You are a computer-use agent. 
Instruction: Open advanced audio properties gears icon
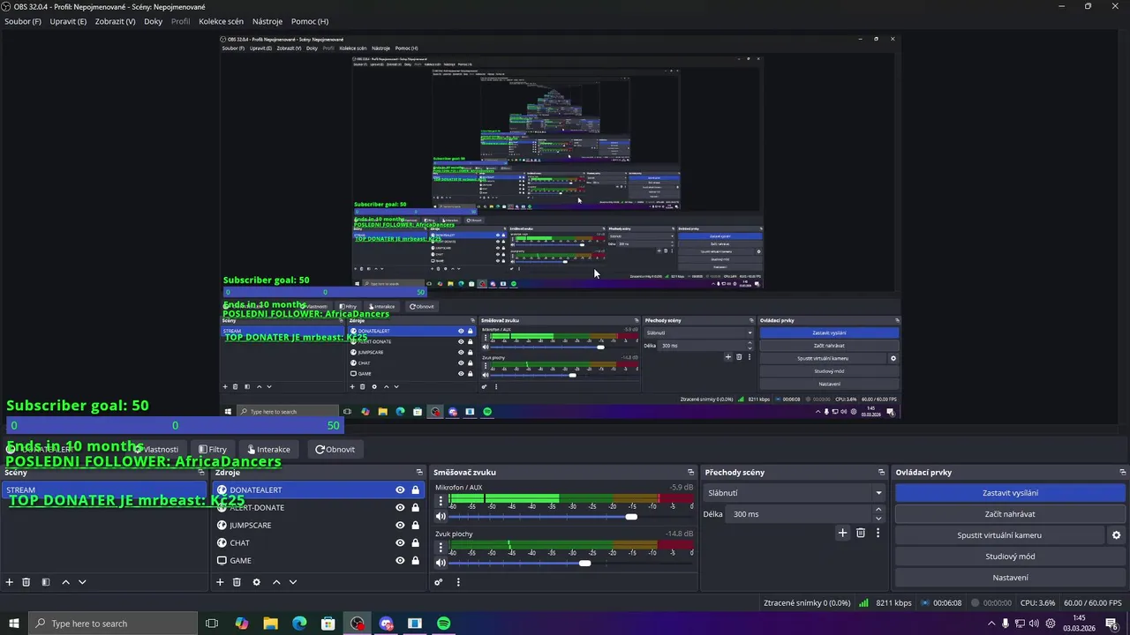439,582
